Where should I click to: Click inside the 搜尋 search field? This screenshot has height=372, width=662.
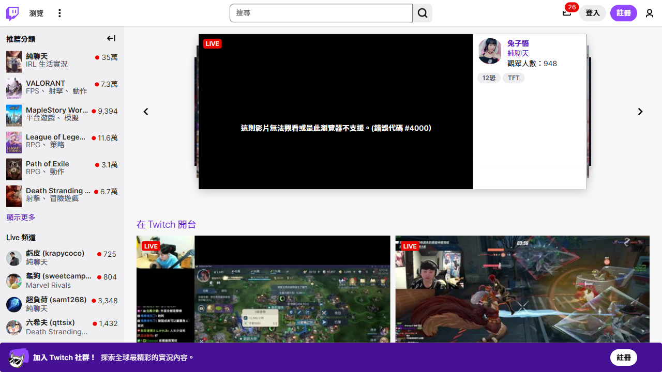tap(321, 13)
